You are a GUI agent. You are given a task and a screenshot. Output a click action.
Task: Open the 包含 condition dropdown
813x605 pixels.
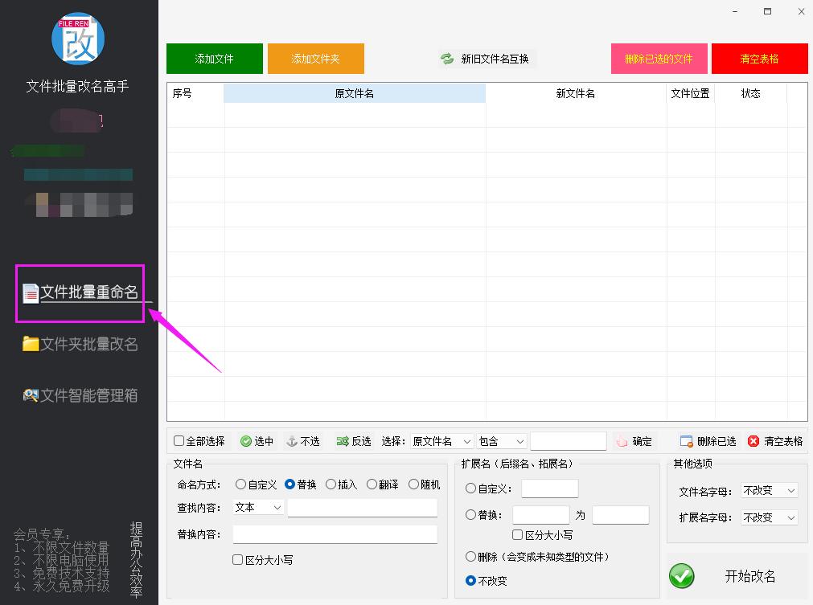pos(502,441)
